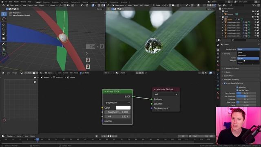Screen dimensions: 261x147
Task: Open the Object Data green triangle tab
Action: [218, 89]
